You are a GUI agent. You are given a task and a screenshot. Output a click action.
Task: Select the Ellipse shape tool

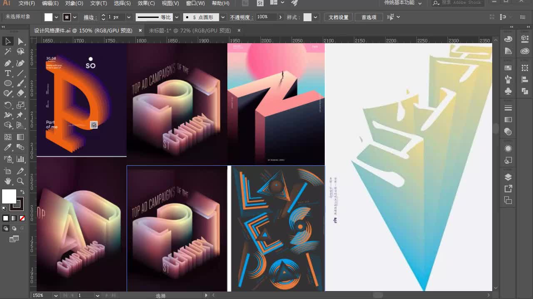pos(7,83)
